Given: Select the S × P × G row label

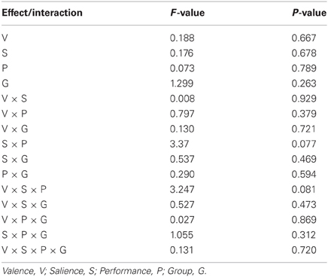Looking at the screenshot, I should [x=25, y=235].
